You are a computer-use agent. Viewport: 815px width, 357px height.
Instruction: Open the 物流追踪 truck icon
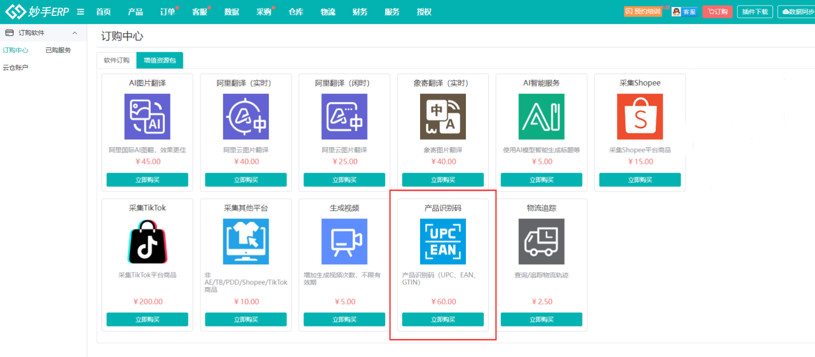pyautogui.click(x=541, y=241)
